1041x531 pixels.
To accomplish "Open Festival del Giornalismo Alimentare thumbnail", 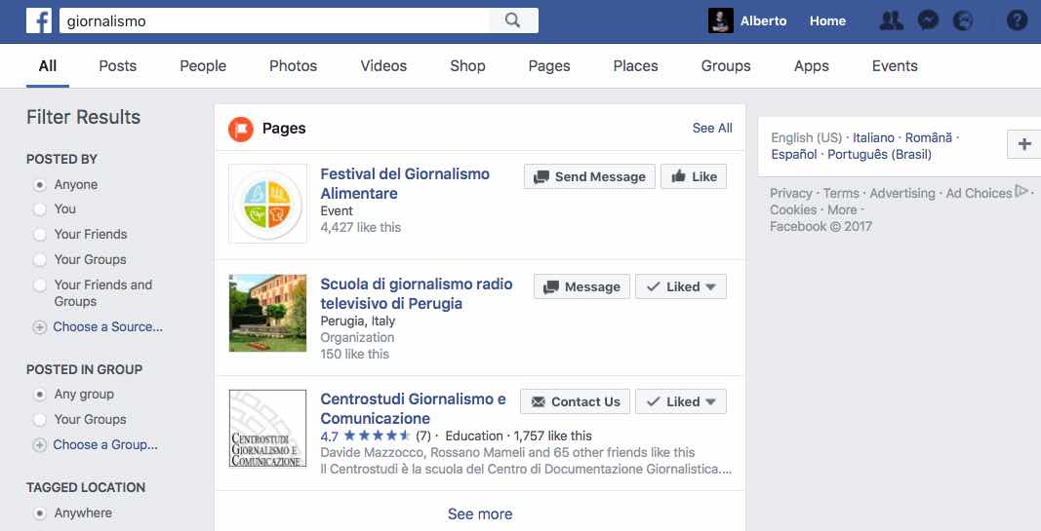I will click(267, 204).
